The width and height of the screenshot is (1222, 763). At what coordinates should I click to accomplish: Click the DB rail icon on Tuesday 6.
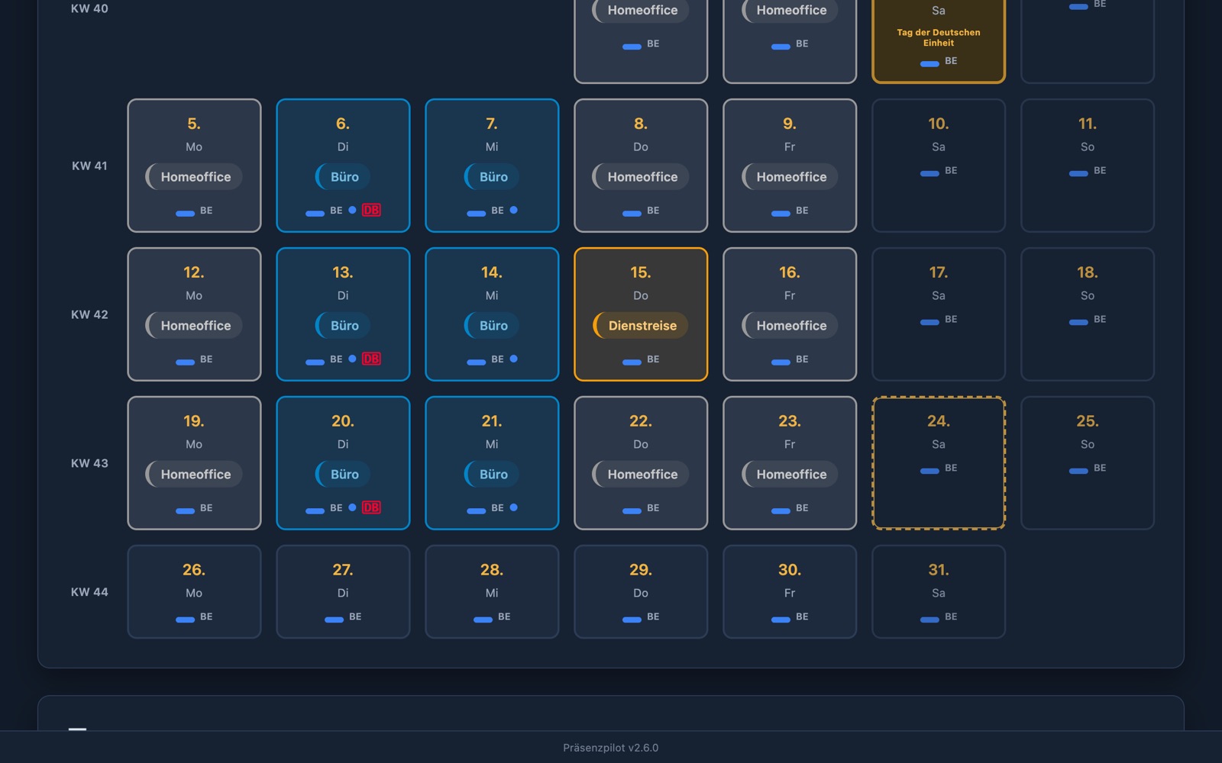[x=371, y=210]
